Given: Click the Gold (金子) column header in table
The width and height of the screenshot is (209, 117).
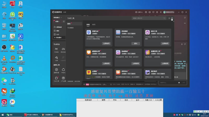Looking at the screenshot, I should click(x=137, y=100).
